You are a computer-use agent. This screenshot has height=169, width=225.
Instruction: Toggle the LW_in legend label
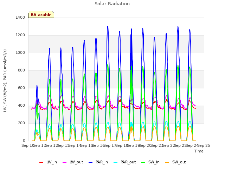click(x=52, y=162)
